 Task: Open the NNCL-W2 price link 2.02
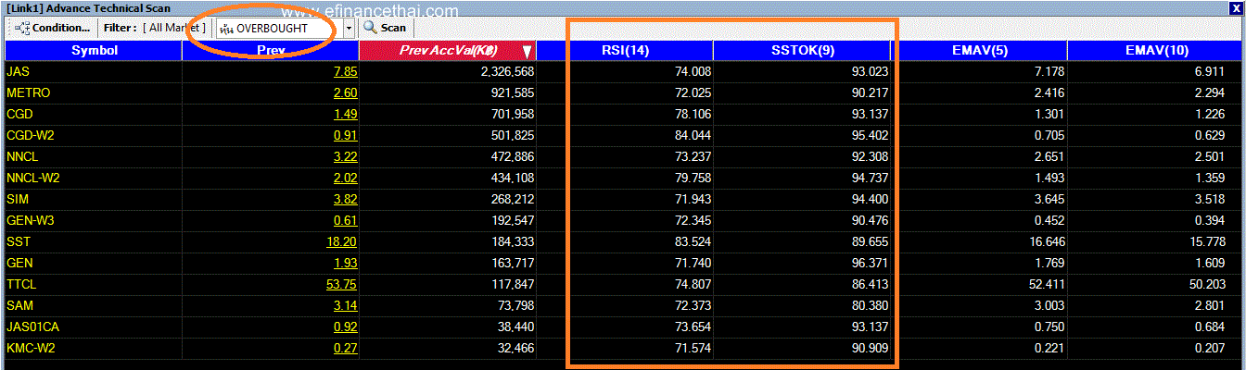[346, 178]
